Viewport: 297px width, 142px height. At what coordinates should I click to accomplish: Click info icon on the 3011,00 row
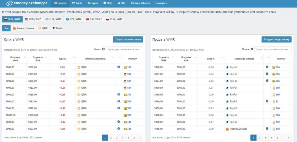point(119,101)
